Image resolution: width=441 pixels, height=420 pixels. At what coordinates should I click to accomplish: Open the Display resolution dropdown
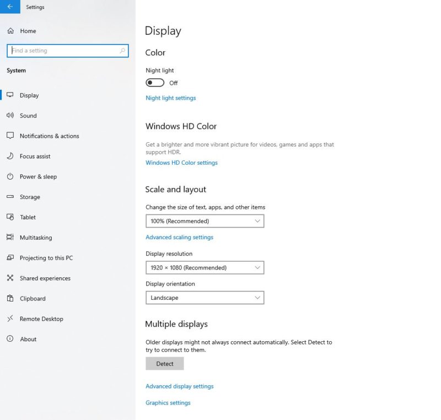(205, 267)
